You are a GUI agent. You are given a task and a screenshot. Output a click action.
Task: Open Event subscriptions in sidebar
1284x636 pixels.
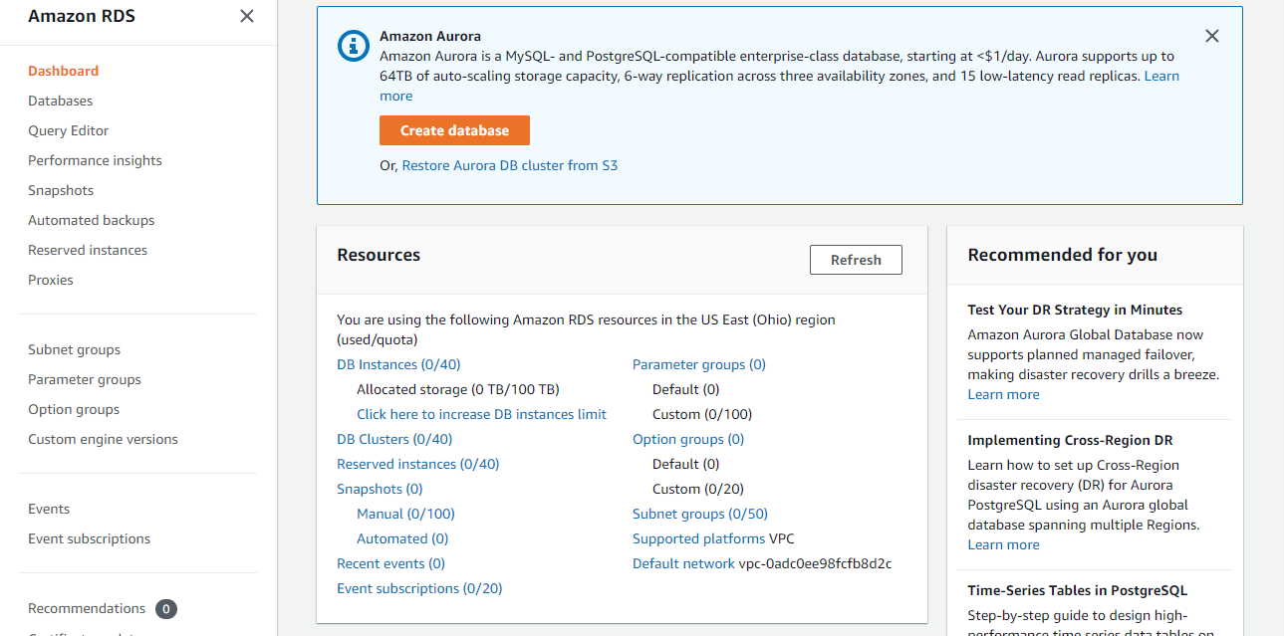[89, 538]
